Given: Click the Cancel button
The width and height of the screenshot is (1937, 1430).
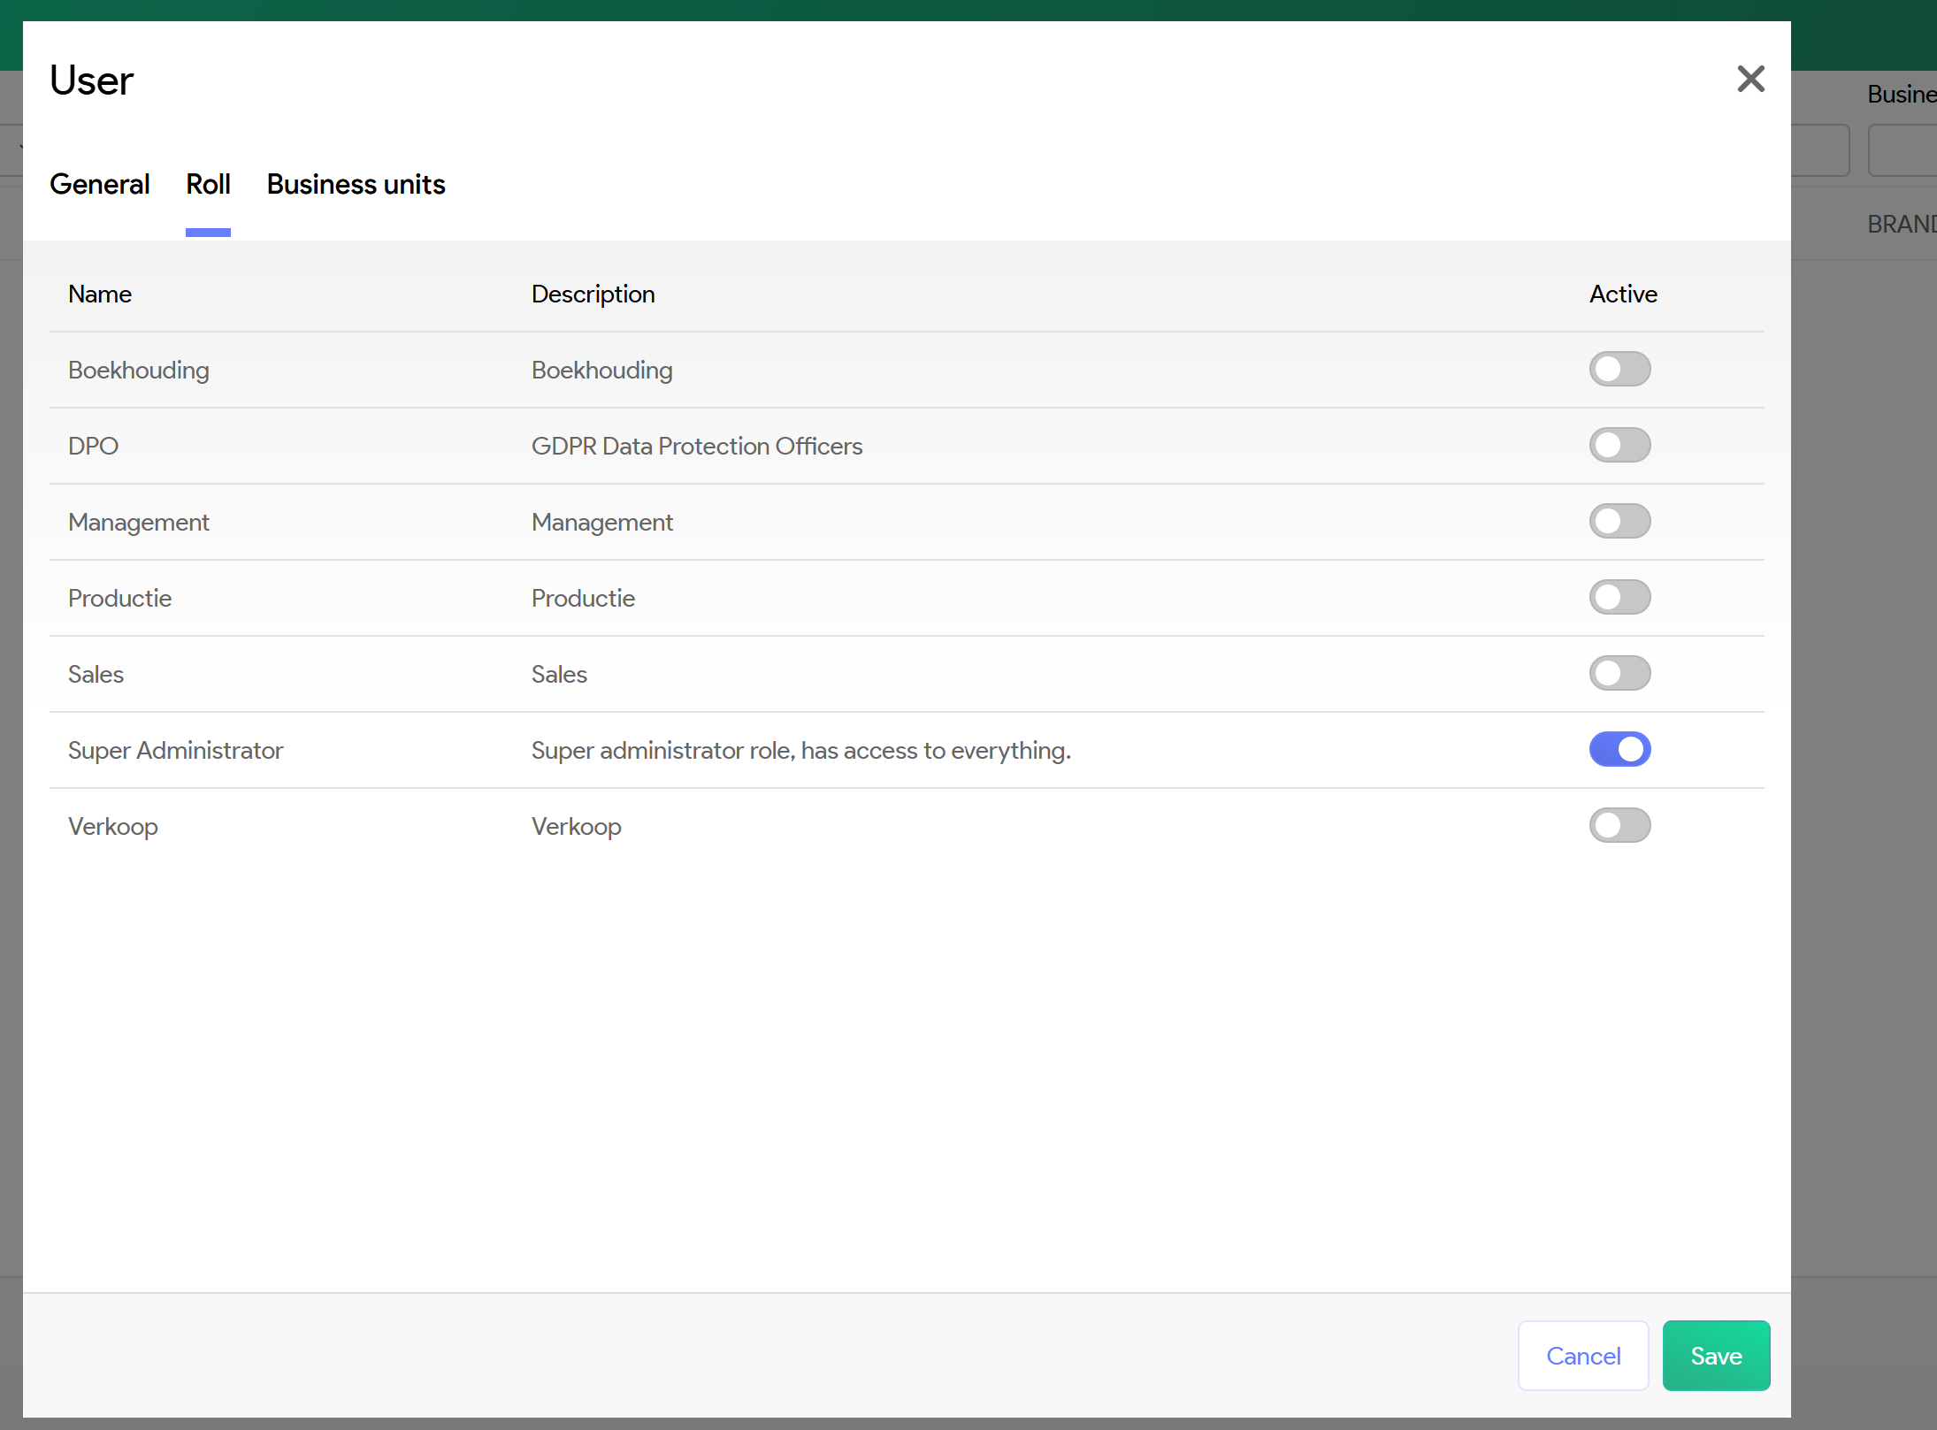Looking at the screenshot, I should 1582,1356.
